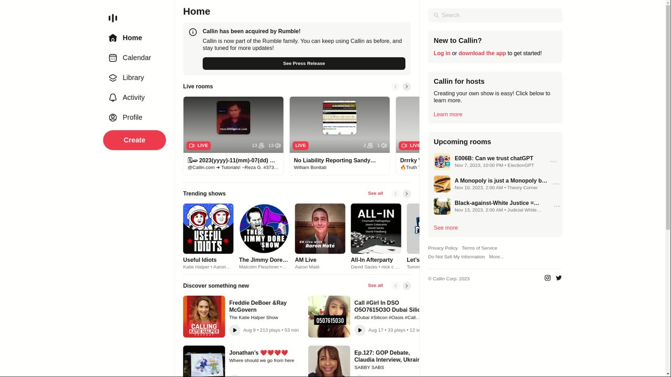Click the E006B room artwork thumbnail
The width and height of the screenshot is (671, 377).
pyautogui.click(x=442, y=162)
